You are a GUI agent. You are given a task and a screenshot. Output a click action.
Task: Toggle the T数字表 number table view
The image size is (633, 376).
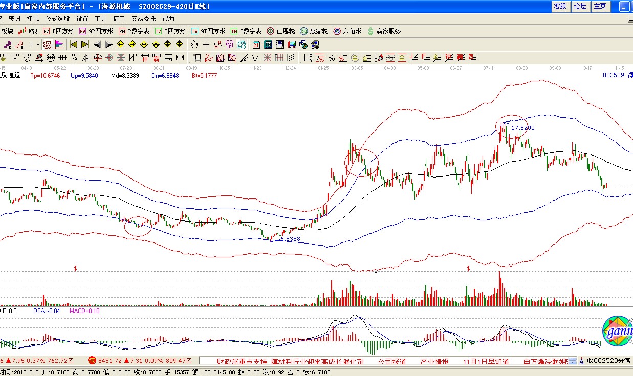pyautogui.click(x=246, y=31)
